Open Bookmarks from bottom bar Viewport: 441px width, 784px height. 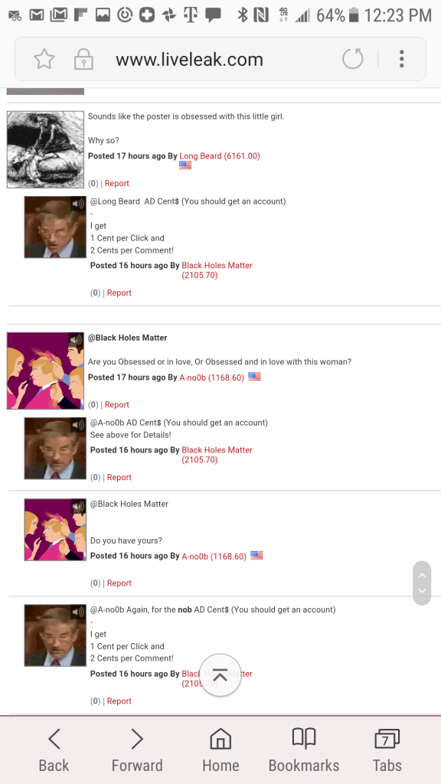pyautogui.click(x=303, y=750)
